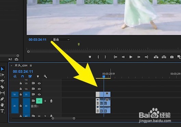The image size is (181, 127).
Task: Click the fx badge on V1 clip
Action: [107, 93]
